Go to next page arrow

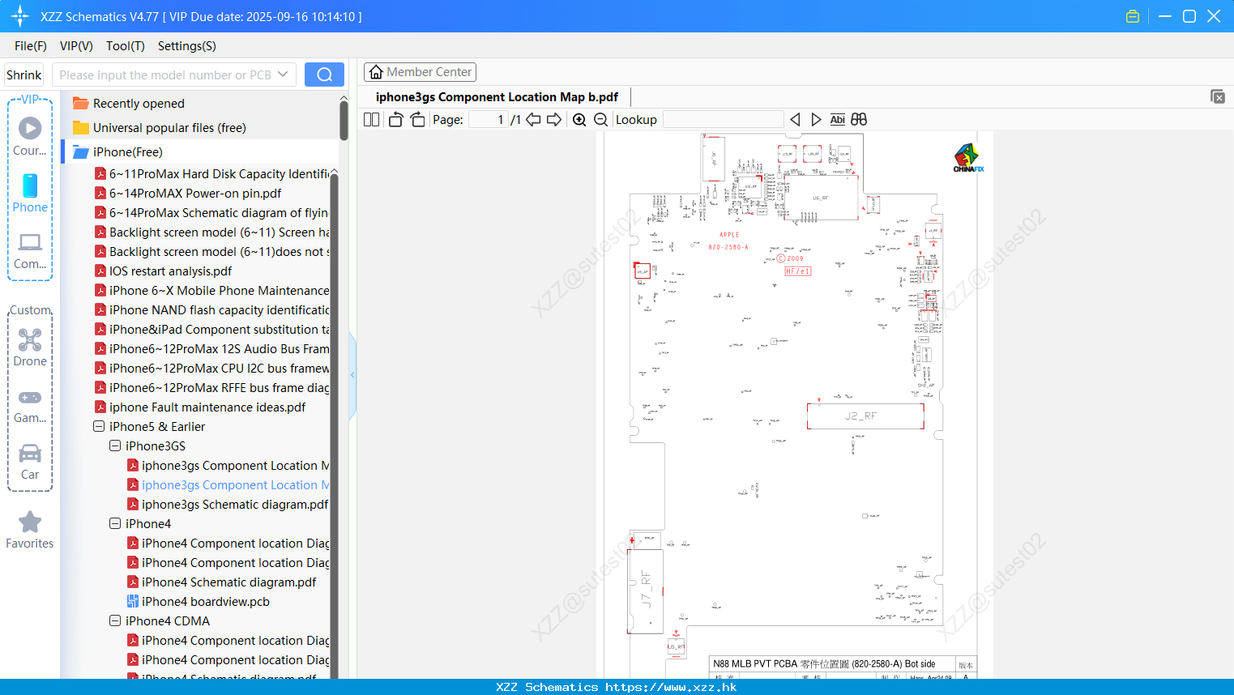click(x=554, y=120)
